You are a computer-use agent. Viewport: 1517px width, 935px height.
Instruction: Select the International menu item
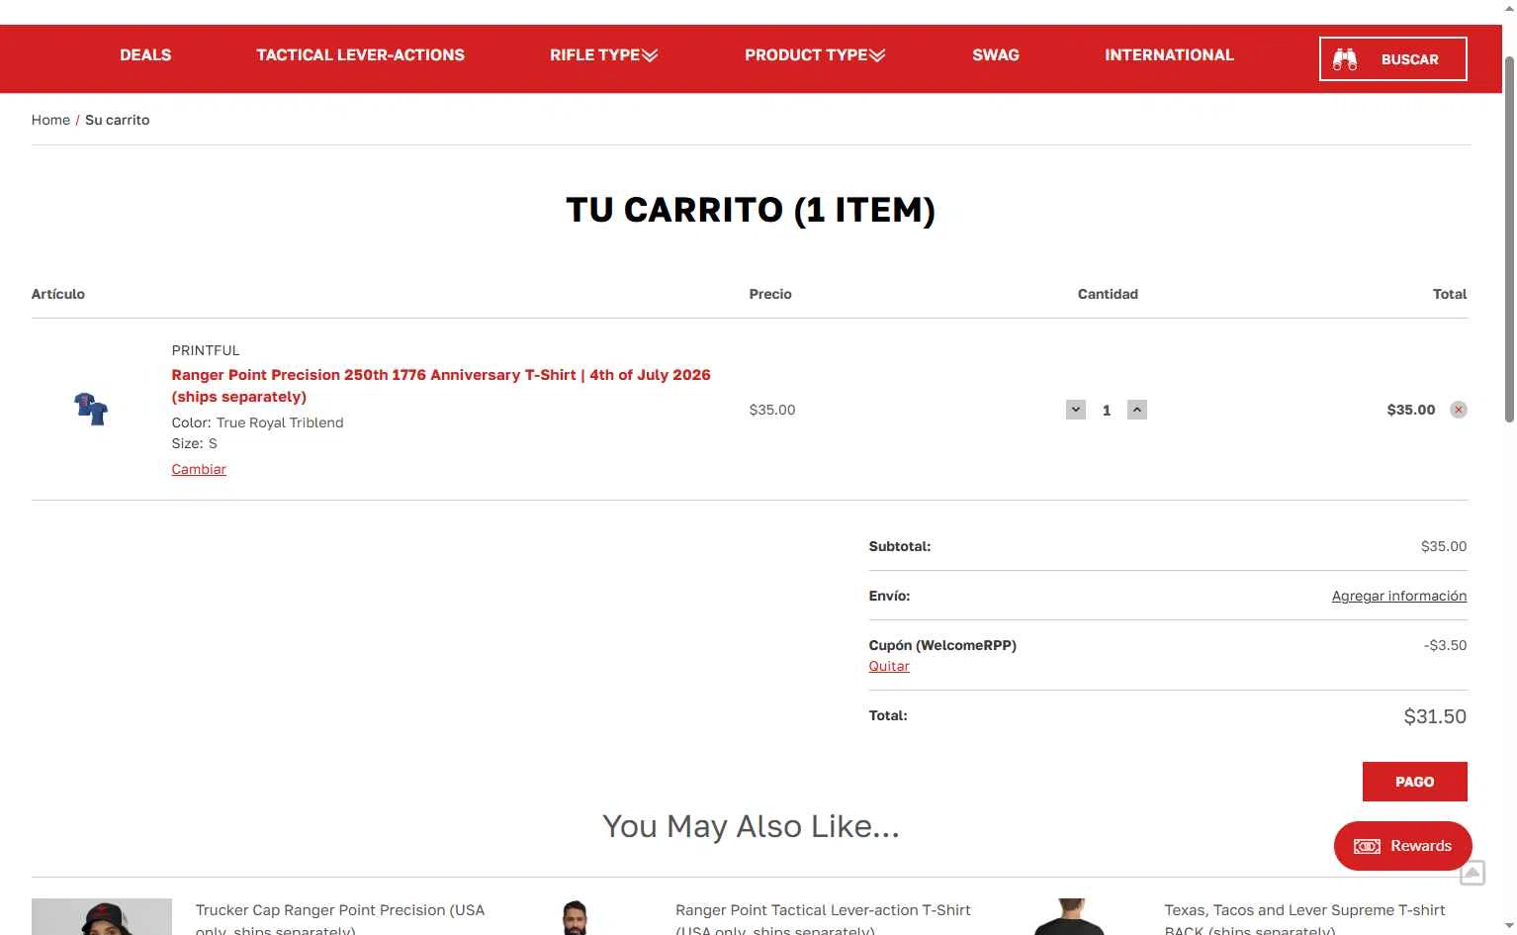pos(1169,55)
